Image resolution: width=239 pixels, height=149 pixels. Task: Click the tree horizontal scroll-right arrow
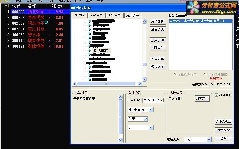140,84
